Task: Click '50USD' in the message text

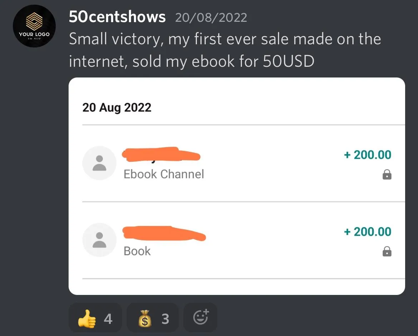Action: click(x=289, y=61)
